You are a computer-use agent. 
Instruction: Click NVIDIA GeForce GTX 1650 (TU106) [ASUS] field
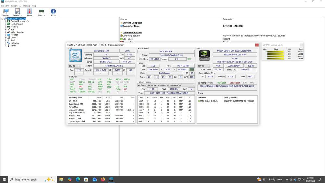[x=235, y=51]
